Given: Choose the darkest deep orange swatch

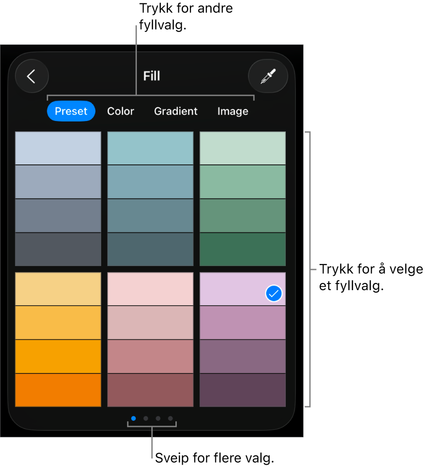Looking at the screenshot, I should pos(58,390).
